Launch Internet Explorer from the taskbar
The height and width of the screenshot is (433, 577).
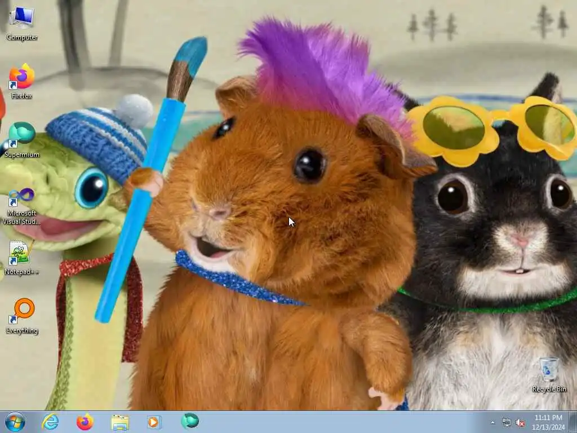[50, 422]
